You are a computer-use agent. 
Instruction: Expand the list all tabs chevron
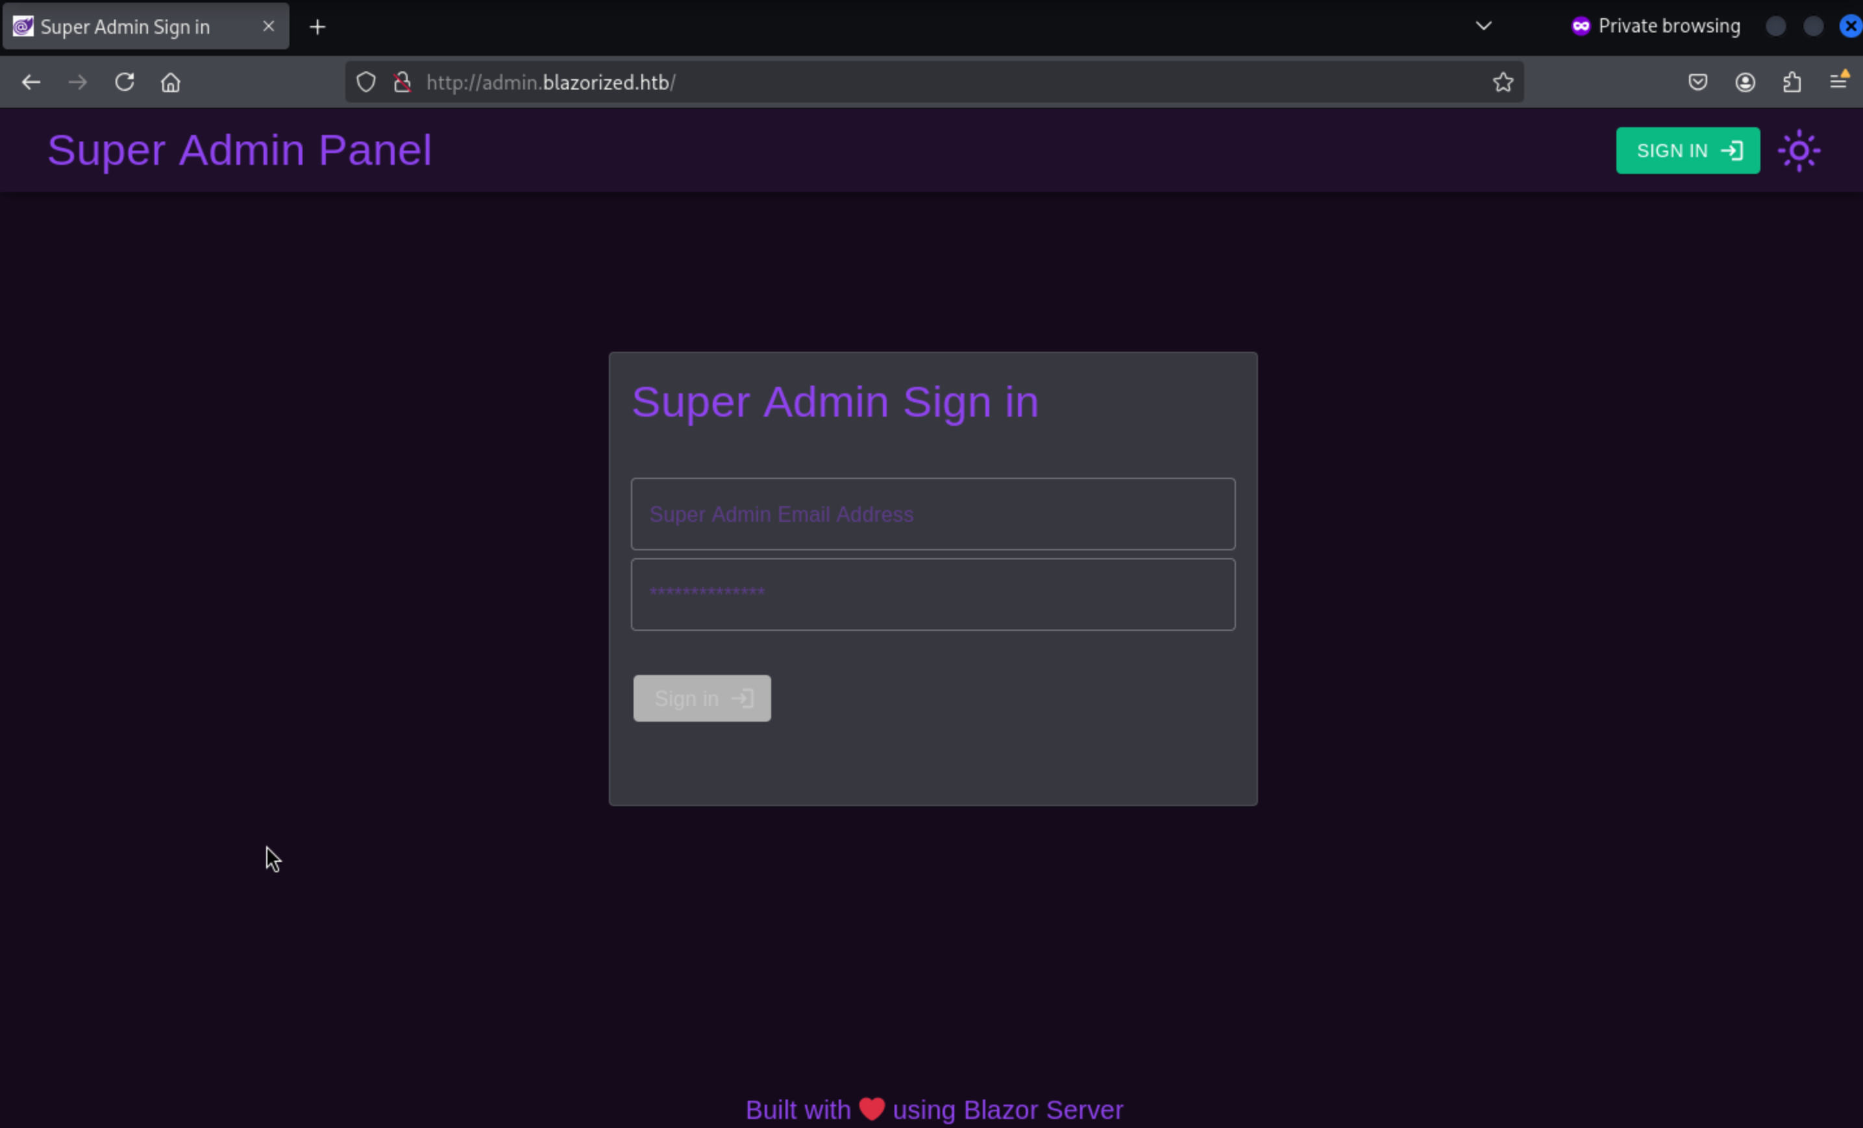coord(1483,27)
